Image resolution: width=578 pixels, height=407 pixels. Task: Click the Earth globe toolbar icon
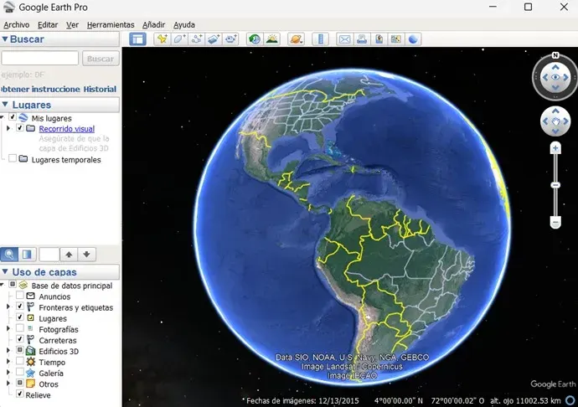(x=413, y=39)
